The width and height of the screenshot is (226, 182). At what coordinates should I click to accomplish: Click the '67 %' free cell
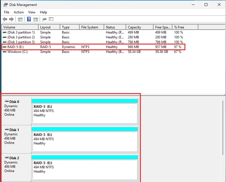[177, 52]
